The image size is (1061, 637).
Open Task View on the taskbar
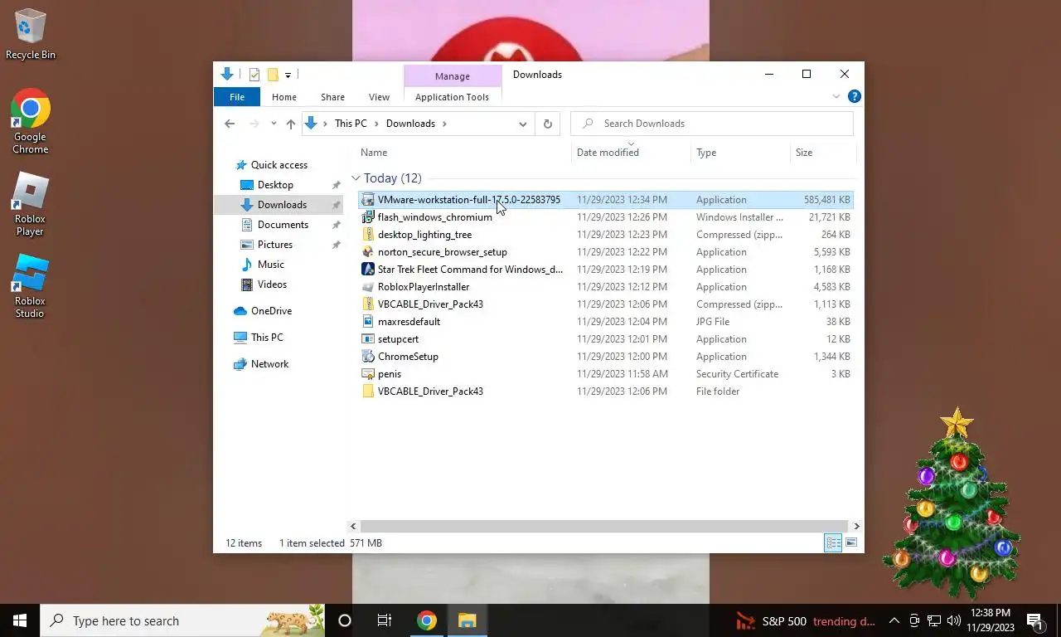[385, 620]
